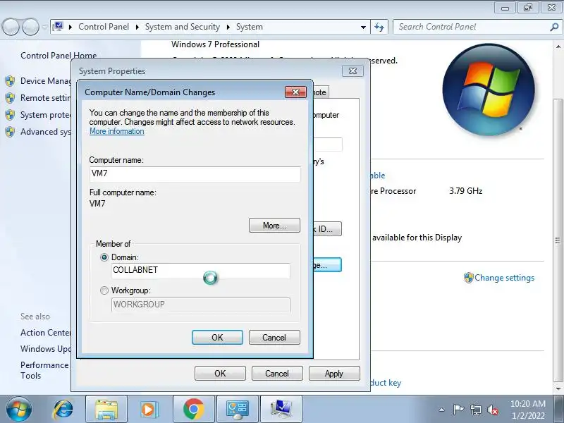Click Apply in System Properties dialog

tap(334, 374)
